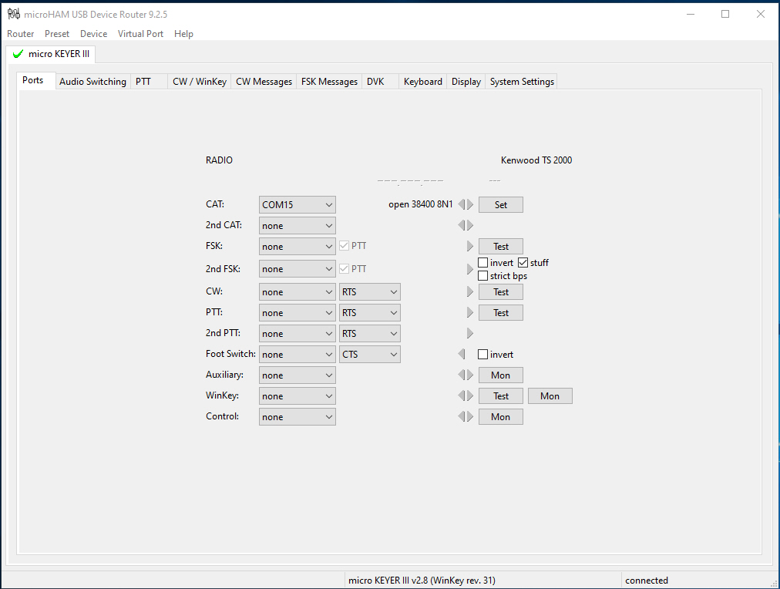The image size is (780, 589).
Task: Click the Foot Switch left arrow indicator
Action: click(x=462, y=355)
